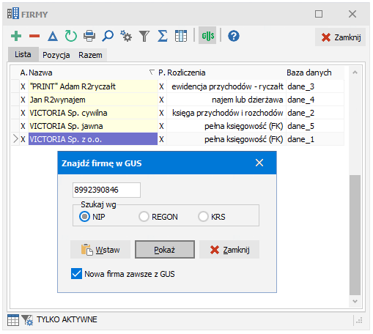
Task: Open search with the magnifying glass icon
Action: point(108,36)
